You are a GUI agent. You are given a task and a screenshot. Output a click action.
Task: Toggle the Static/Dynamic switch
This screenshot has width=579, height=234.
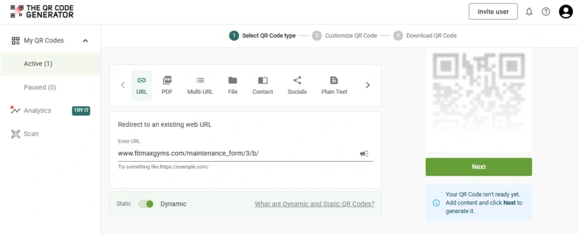pos(146,203)
